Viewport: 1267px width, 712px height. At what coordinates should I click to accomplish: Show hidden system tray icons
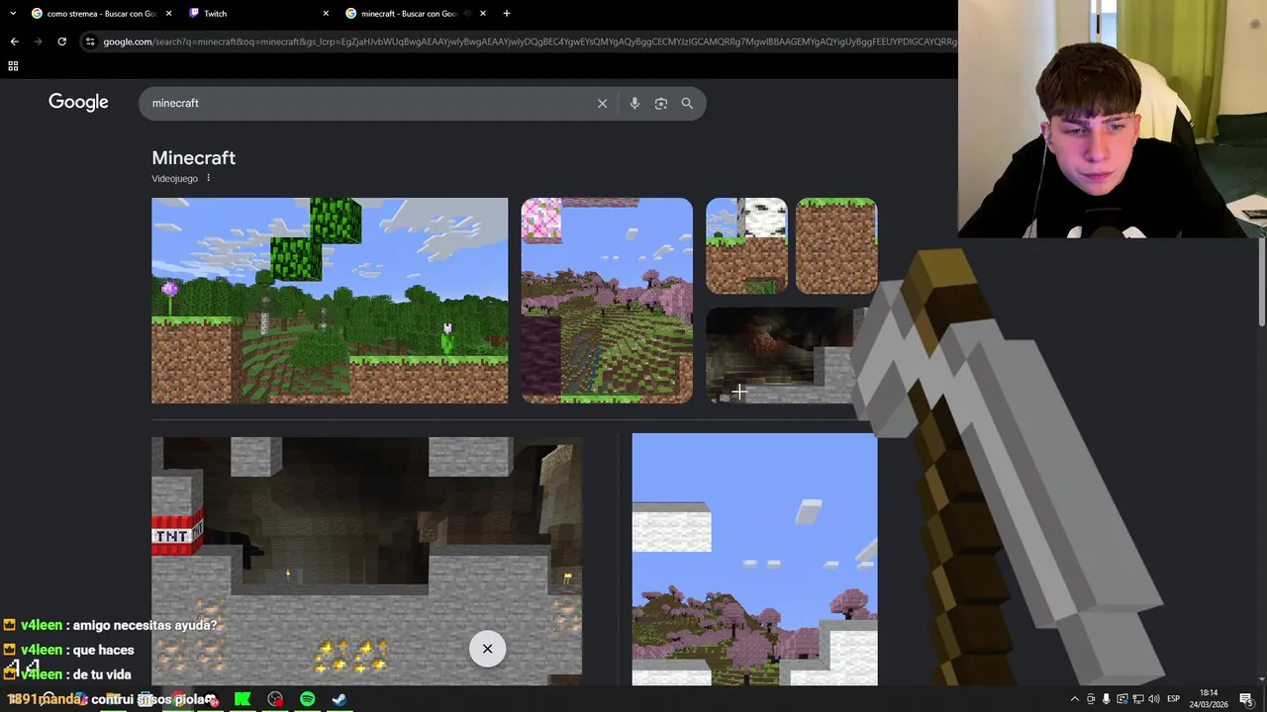[x=1075, y=699]
